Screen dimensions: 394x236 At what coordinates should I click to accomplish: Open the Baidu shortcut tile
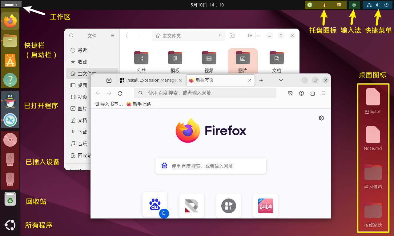point(155,205)
